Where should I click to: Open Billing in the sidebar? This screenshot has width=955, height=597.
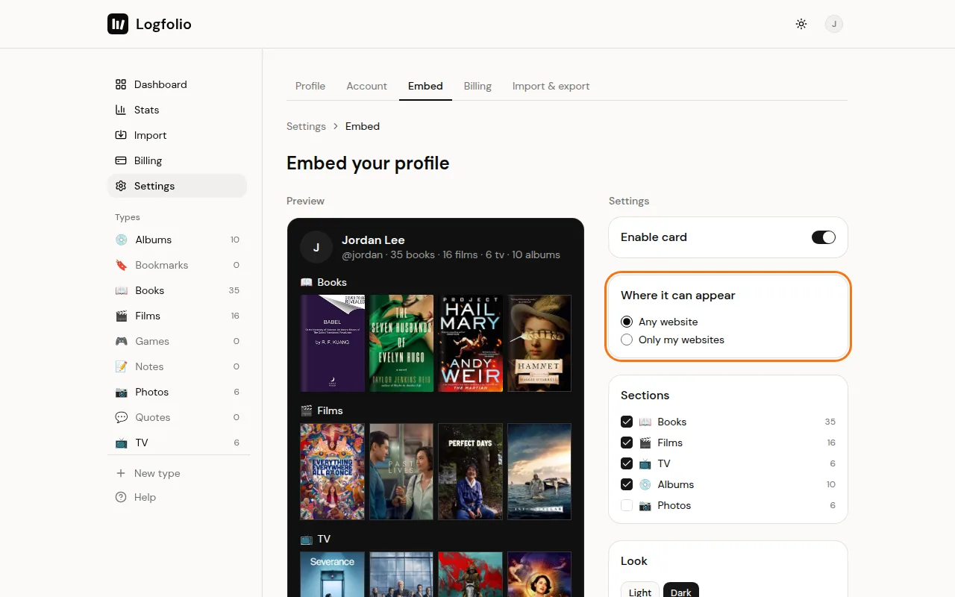click(x=177, y=160)
